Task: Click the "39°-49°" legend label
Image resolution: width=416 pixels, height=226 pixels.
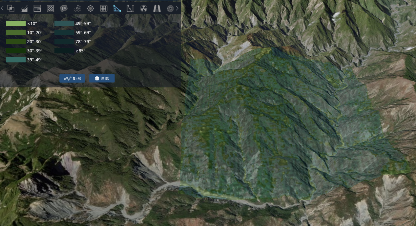Action: [x=35, y=60]
